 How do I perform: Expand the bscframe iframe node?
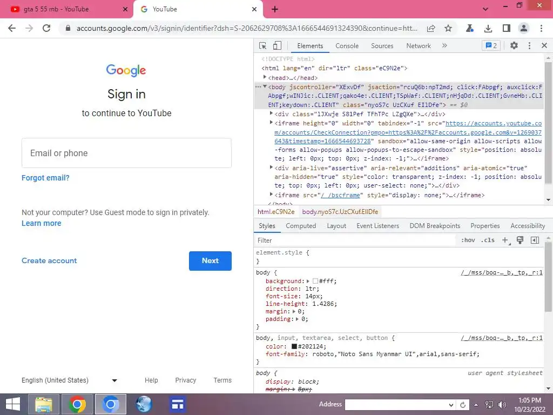coord(271,195)
